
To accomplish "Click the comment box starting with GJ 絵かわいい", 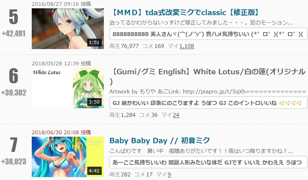I will (x=208, y=103).
